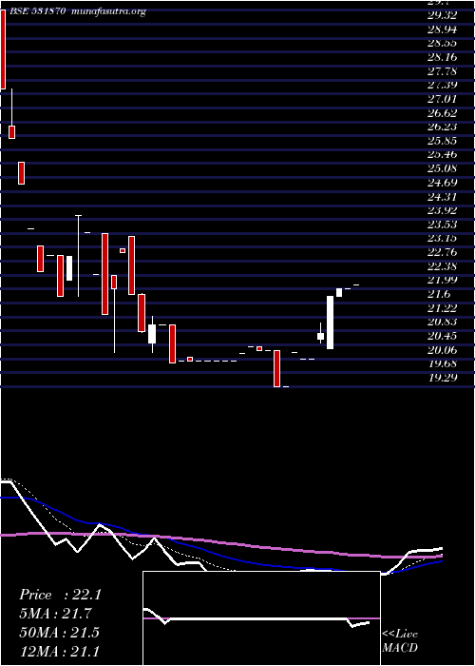
Task: Click the 25.85 price axis label
Action: (x=442, y=141)
